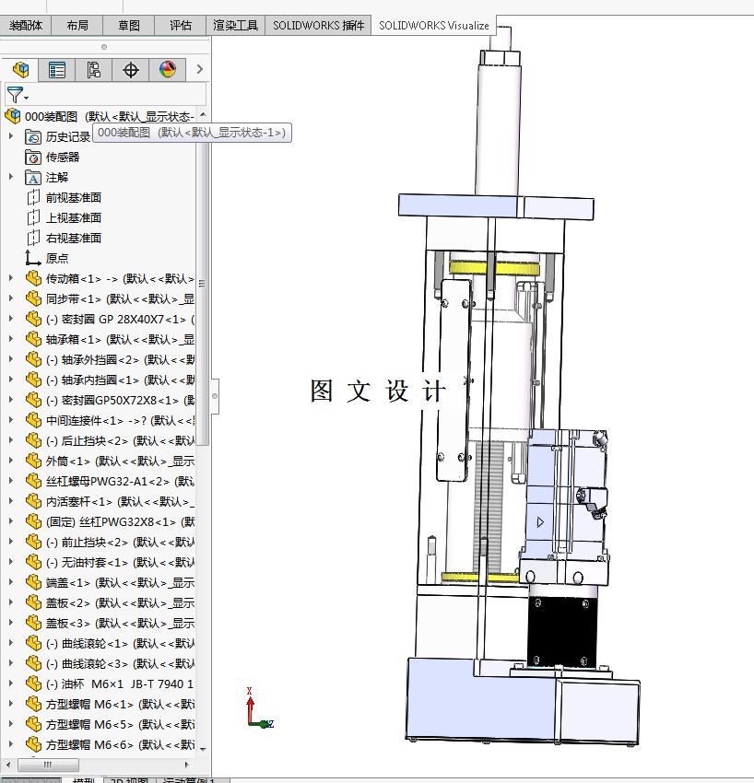This screenshot has width=754, height=783.
Task: Click the horizontal scrollbar left arrow
Action: 8,765
